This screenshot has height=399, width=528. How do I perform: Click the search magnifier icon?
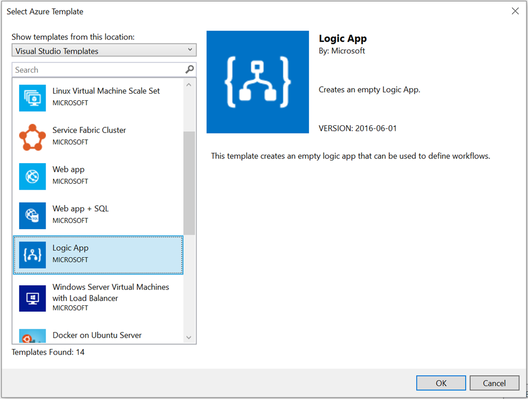point(189,69)
